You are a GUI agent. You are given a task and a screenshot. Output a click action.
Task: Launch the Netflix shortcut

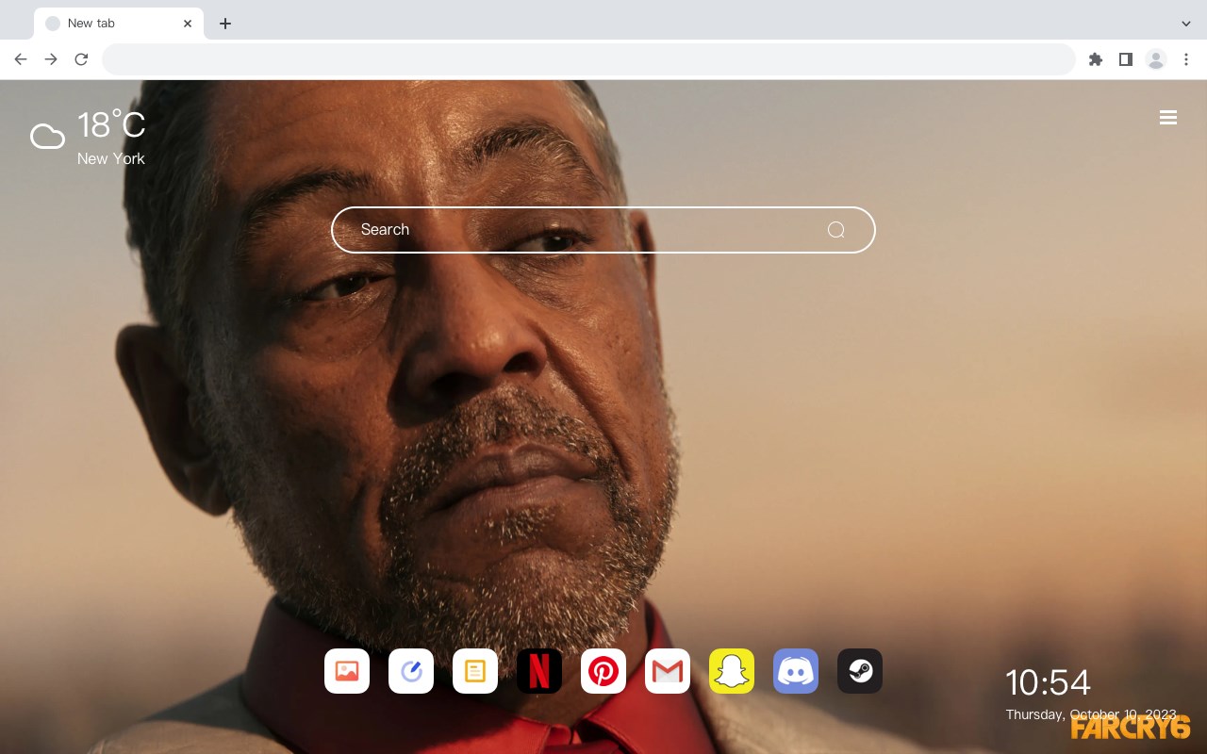(539, 671)
